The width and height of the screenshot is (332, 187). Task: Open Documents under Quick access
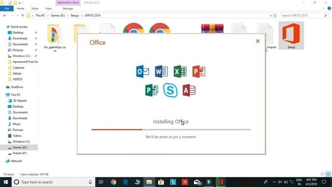pyautogui.click(x=20, y=44)
